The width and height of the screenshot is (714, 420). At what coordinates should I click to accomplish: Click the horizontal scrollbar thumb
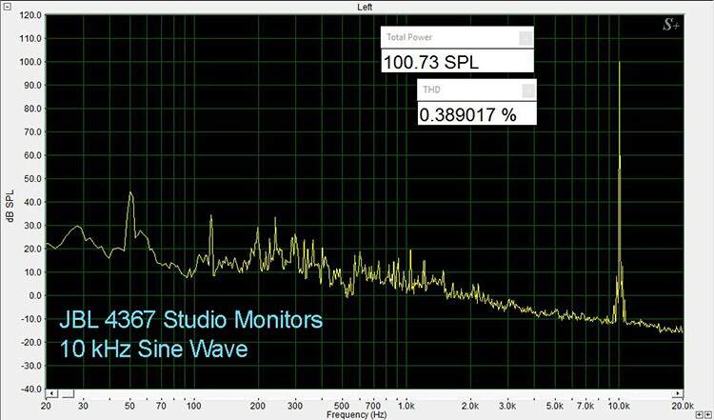(68, 393)
